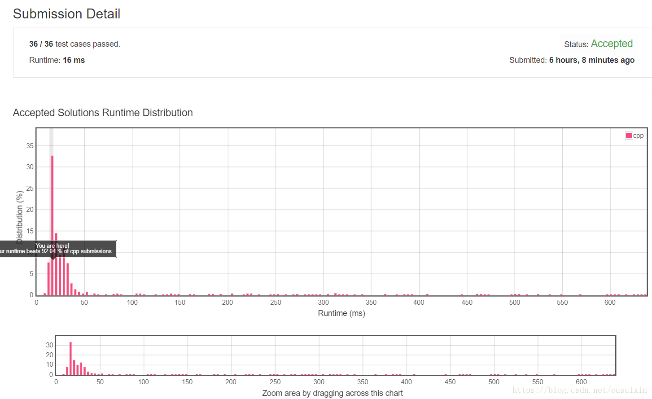Screen dimensions: 652x399
Task: Click the 'Status:' label
Action: [x=576, y=44]
